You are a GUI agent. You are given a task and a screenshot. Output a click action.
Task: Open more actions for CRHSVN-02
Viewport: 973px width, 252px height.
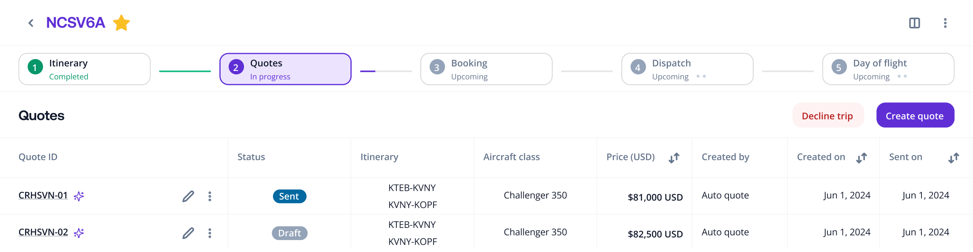[210, 233]
